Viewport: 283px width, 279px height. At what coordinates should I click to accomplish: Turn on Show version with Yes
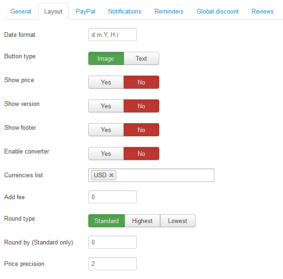click(106, 106)
